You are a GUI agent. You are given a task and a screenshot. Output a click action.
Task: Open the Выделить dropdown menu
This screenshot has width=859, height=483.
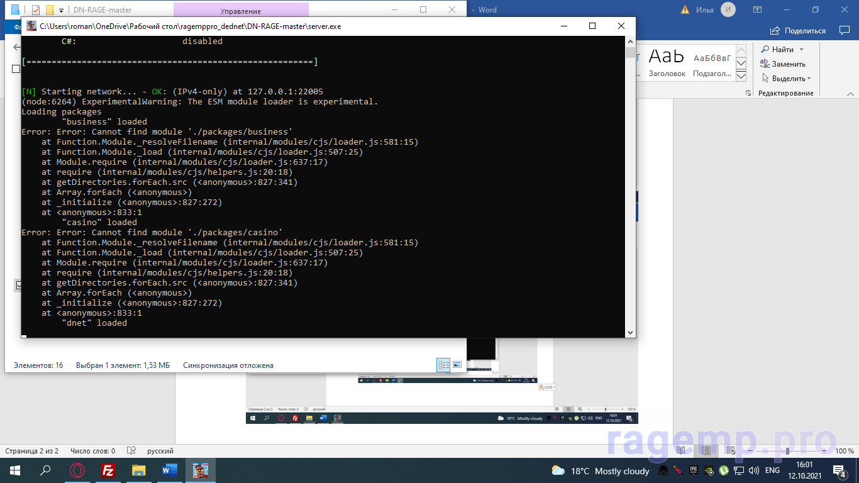809,79
